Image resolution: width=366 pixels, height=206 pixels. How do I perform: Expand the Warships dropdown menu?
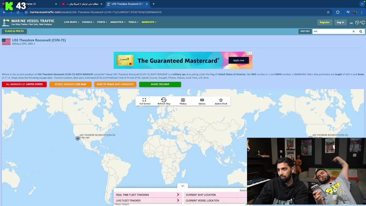click(149, 22)
